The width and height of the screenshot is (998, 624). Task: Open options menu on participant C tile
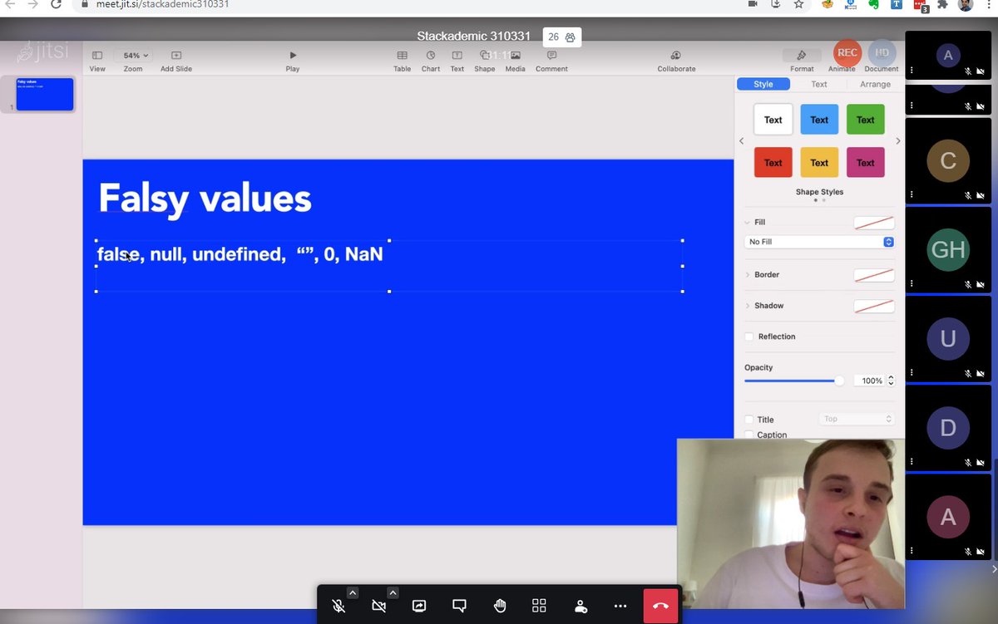pyautogui.click(x=912, y=195)
